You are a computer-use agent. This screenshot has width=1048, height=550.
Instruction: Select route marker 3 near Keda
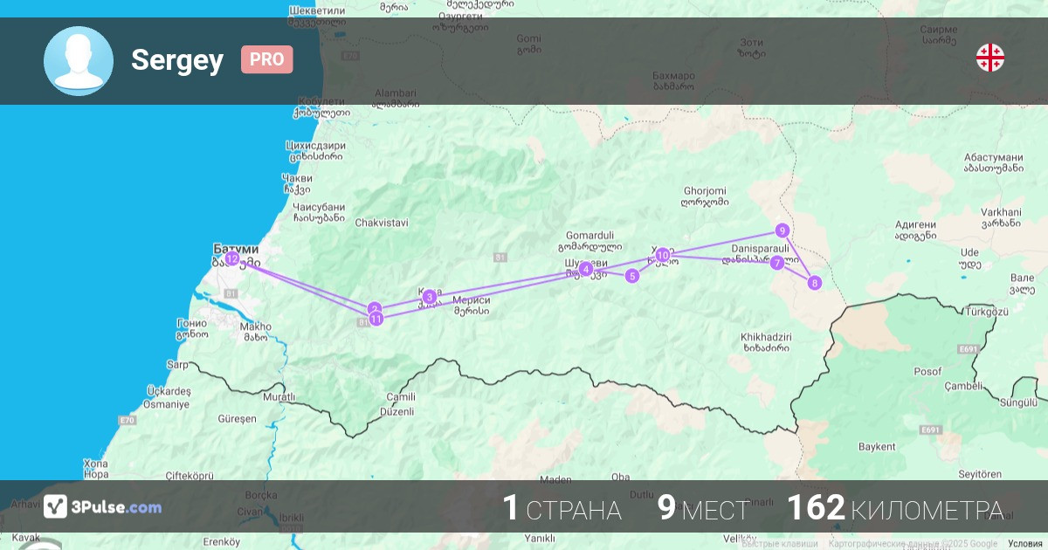[x=430, y=297]
